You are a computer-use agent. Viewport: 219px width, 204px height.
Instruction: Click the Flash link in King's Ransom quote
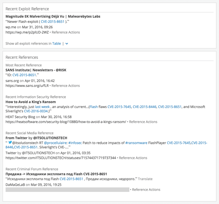(94, 107)
